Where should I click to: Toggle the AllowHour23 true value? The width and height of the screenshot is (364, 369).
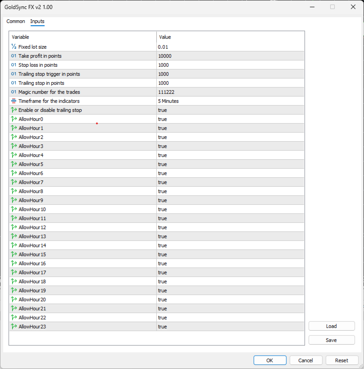[x=162, y=327]
